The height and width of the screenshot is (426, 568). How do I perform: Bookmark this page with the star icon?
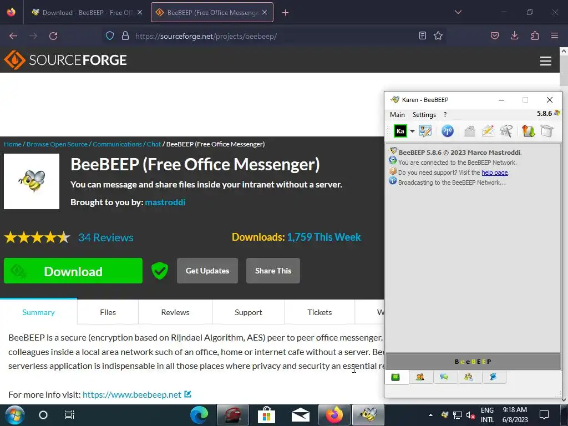438,35
